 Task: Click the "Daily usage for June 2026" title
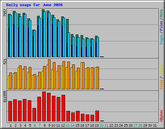click(34, 5)
